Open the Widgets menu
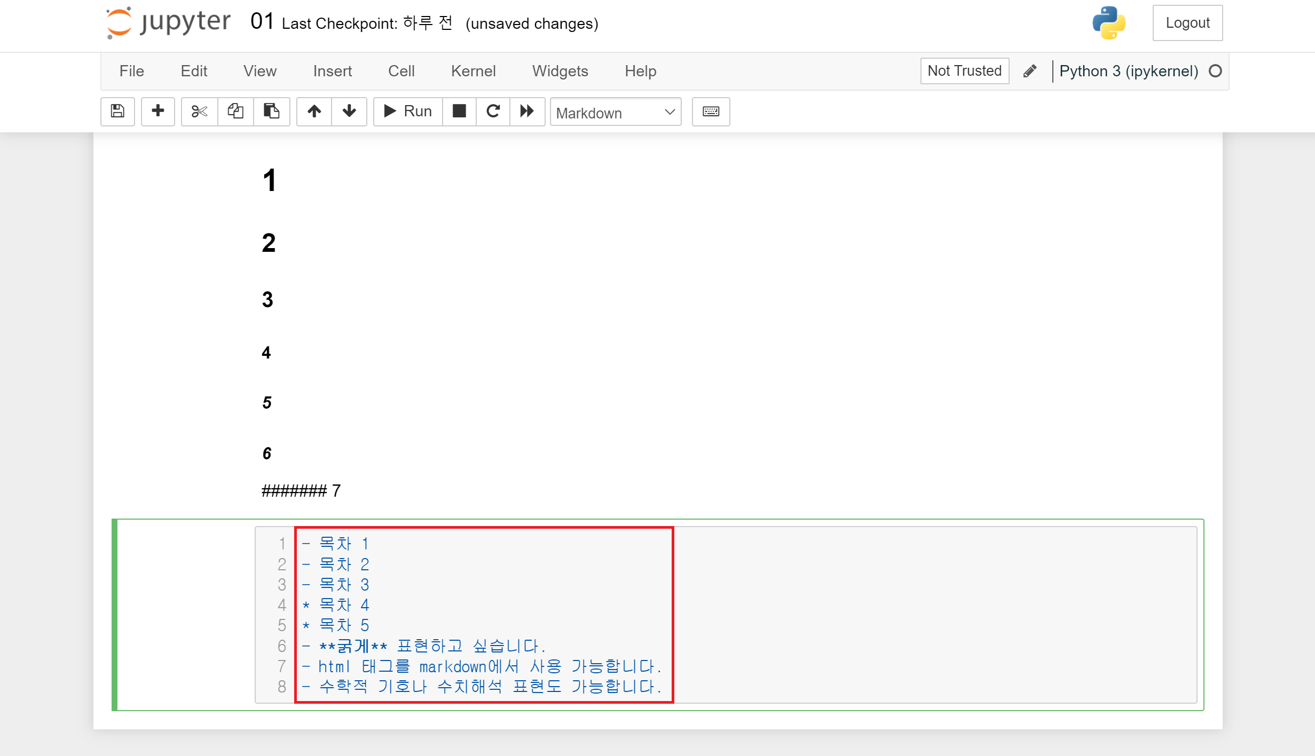The height and width of the screenshot is (756, 1315). coord(560,71)
